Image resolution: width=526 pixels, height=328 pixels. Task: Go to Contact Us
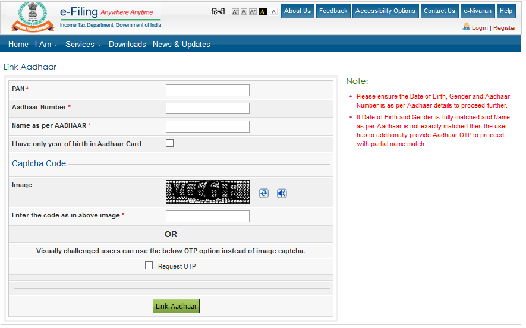click(439, 11)
